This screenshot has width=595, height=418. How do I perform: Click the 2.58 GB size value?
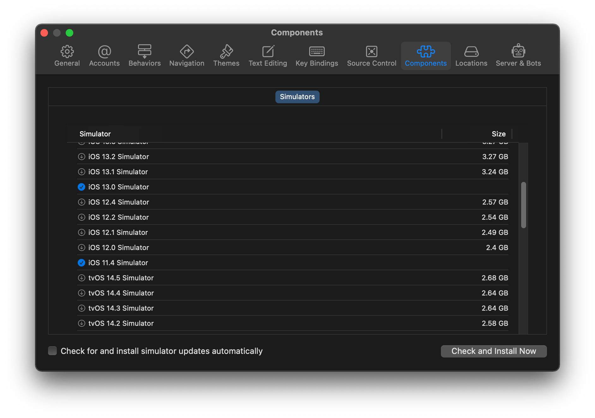point(495,323)
